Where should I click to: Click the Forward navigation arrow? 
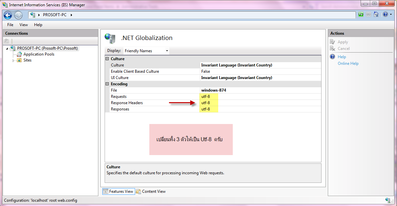[x=18, y=15]
